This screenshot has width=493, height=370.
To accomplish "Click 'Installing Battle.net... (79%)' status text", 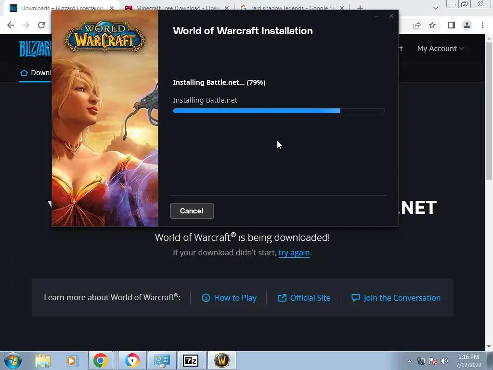I will 219,82.
